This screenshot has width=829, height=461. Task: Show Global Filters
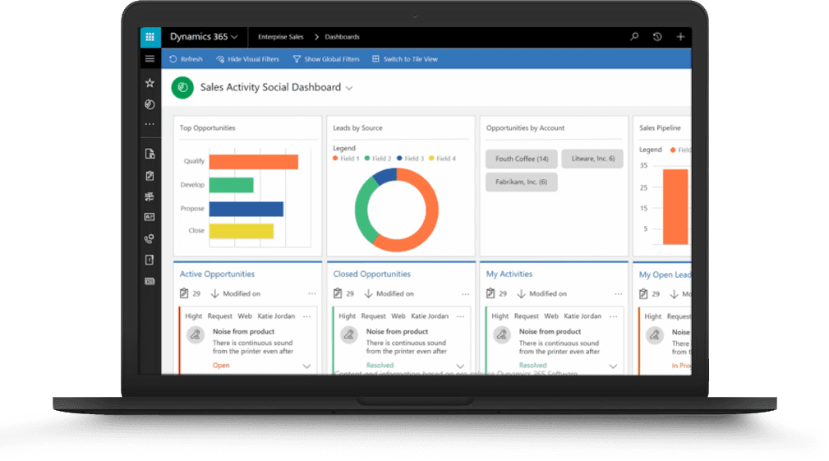tap(326, 59)
